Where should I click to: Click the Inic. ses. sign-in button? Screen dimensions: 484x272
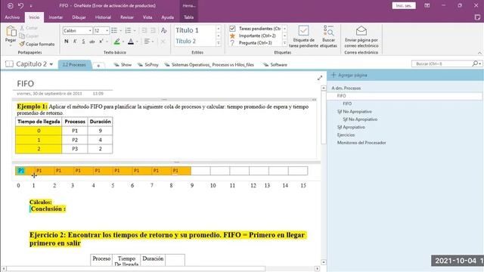[x=404, y=5]
